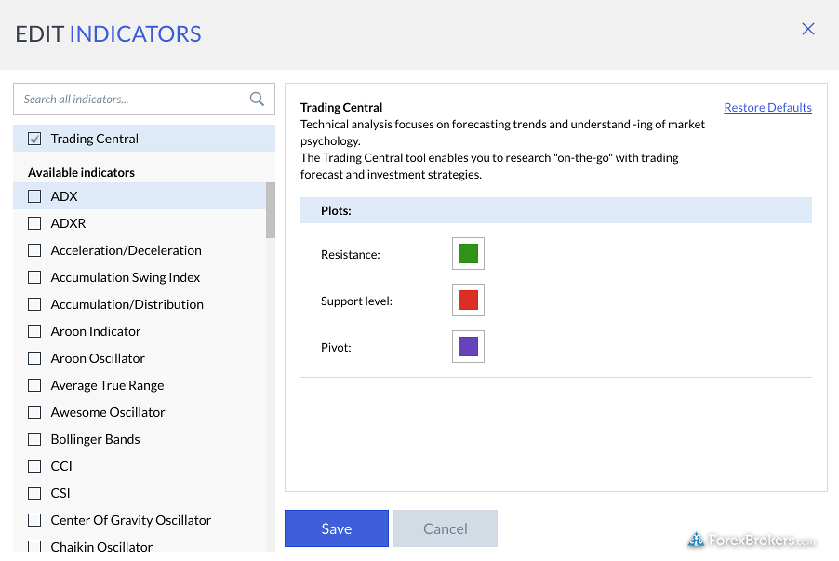The width and height of the screenshot is (839, 561).
Task: Click the indicator list scrollbar thumb
Action: tap(271, 210)
